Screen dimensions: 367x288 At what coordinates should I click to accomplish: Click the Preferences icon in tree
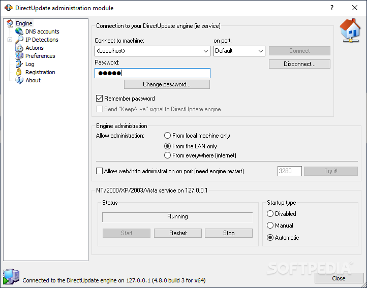[19, 56]
